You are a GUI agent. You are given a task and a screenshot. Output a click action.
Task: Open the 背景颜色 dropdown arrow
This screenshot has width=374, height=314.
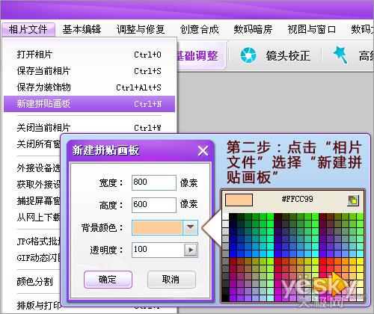coord(190,227)
